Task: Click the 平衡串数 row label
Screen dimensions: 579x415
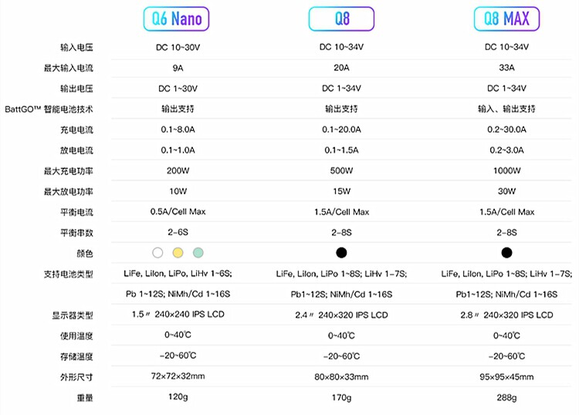Action: [76, 233]
